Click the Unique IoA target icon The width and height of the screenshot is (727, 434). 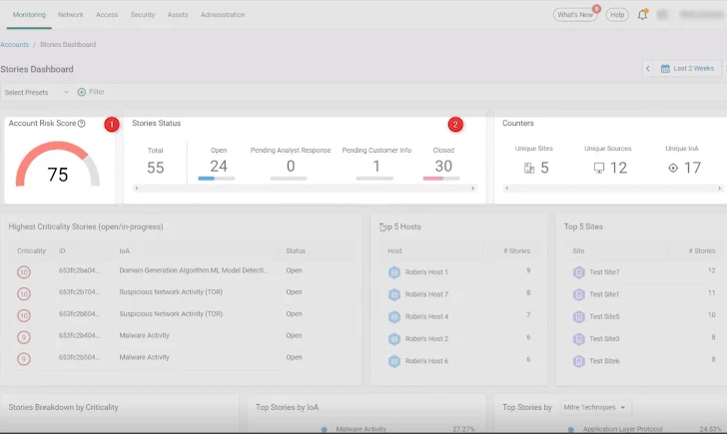click(672, 168)
